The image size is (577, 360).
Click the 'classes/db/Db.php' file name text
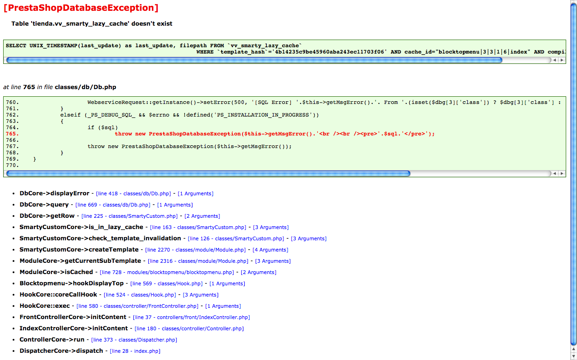coord(85,87)
